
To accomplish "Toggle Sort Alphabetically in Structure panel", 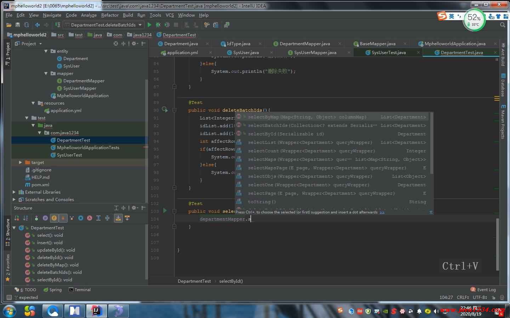I will [25, 218].
